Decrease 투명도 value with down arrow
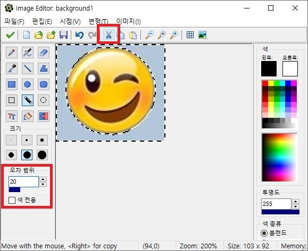This screenshot has height=251, width=308. tap(296, 207)
